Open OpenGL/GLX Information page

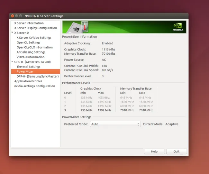click(x=34, y=47)
